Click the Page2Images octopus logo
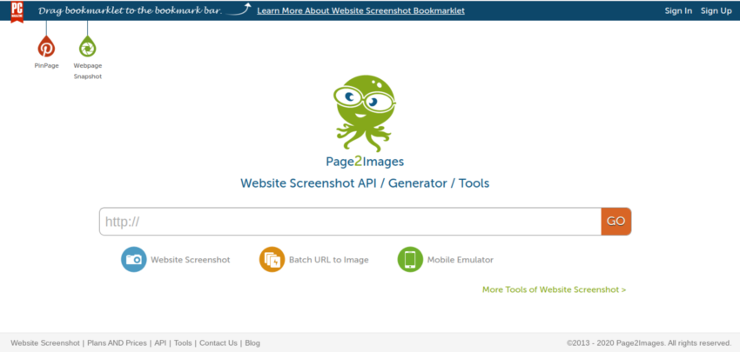 tap(365, 113)
